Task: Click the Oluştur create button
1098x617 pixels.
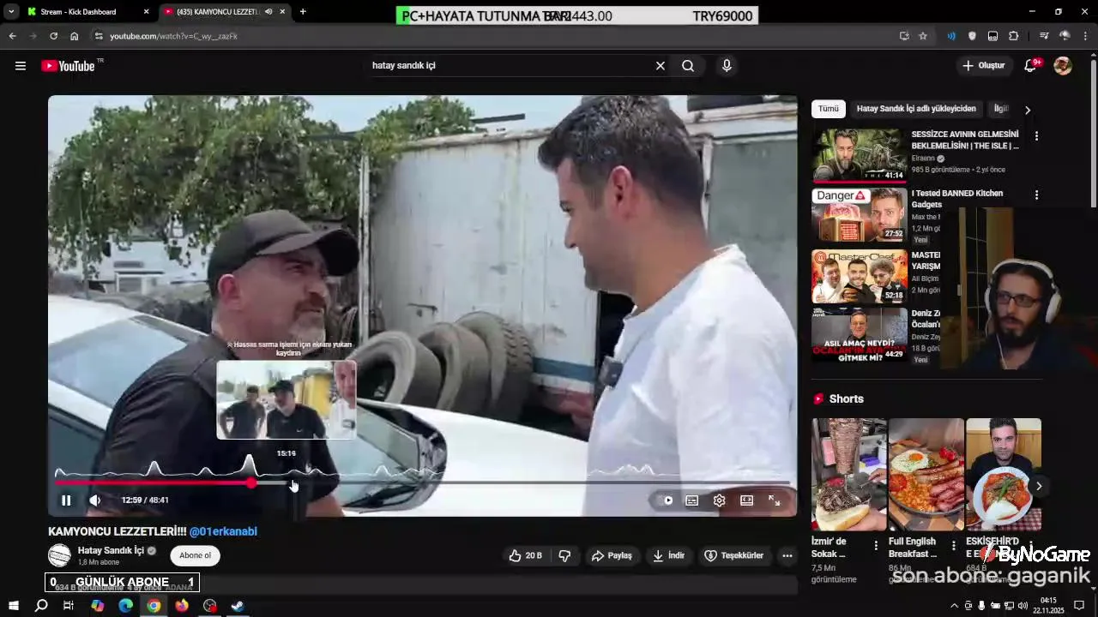Action: (983, 66)
